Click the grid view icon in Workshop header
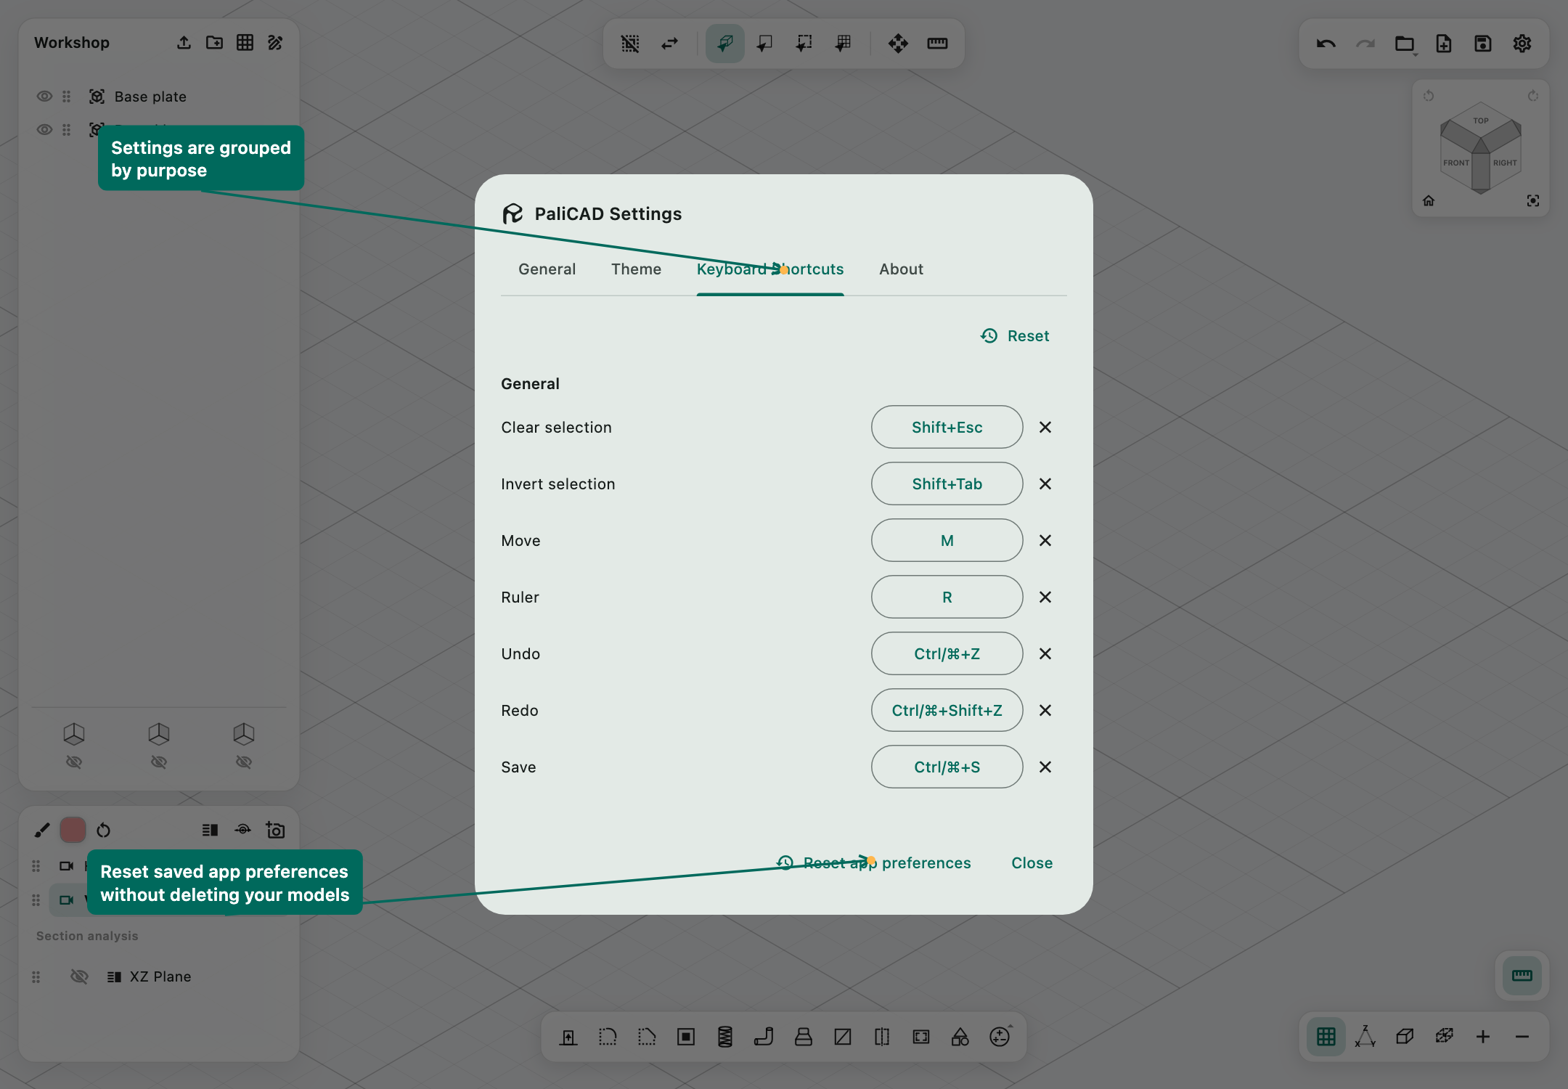Screen dimensions: 1568x1089 click(x=245, y=43)
